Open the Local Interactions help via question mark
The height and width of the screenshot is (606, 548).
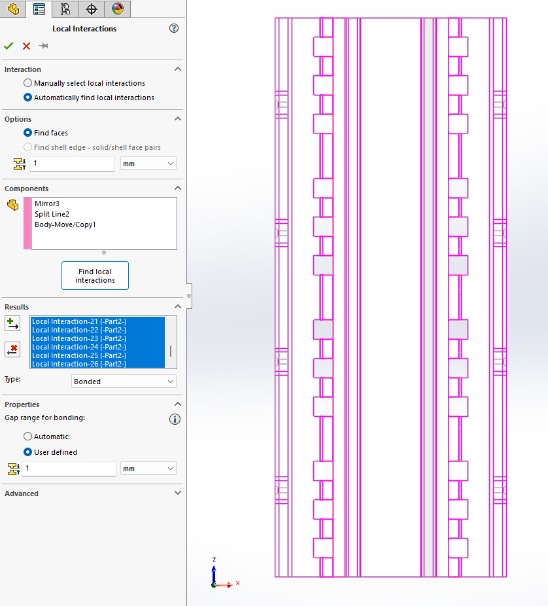[x=173, y=28]
